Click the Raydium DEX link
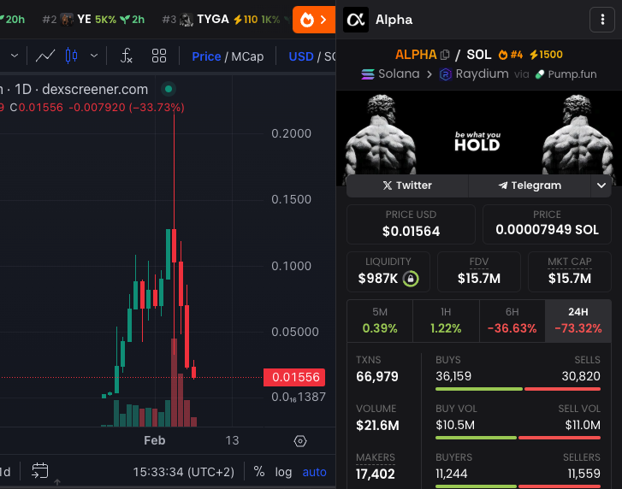Image resolution: width=622 pixels, height=489 pixels. click(474, 74)
